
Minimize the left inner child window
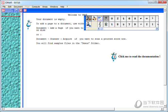tap(12, 10)
